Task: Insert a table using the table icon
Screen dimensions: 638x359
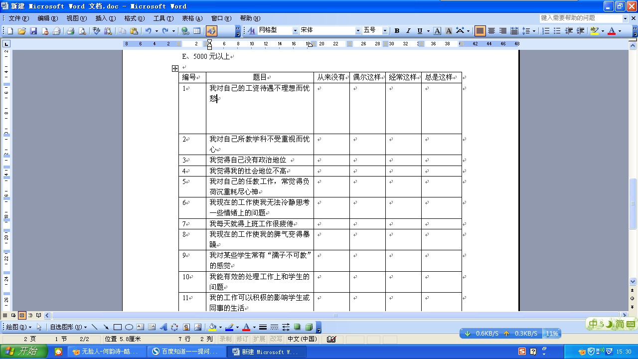Action: point(197,30)
